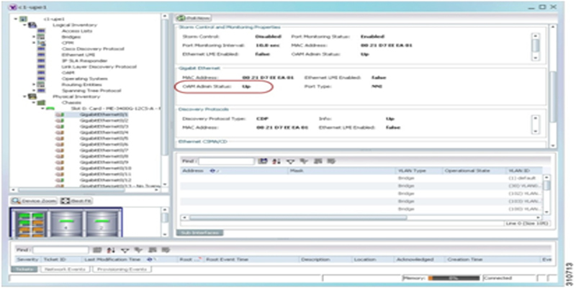
Task: Click the sort icon in ticket toolbar
Action: point(110,249)
